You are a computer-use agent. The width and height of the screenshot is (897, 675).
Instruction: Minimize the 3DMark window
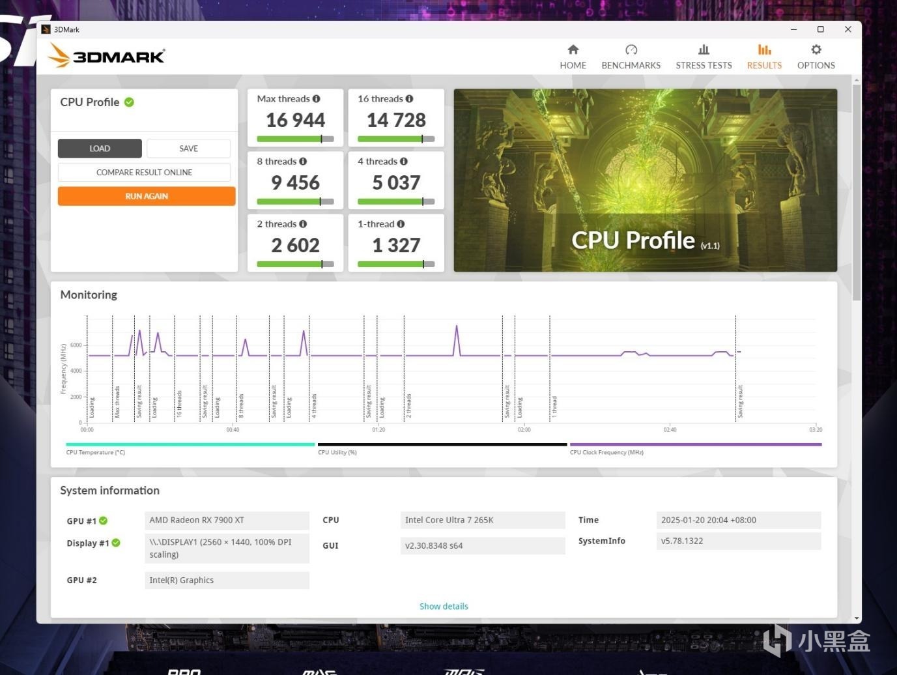(793, 29)
